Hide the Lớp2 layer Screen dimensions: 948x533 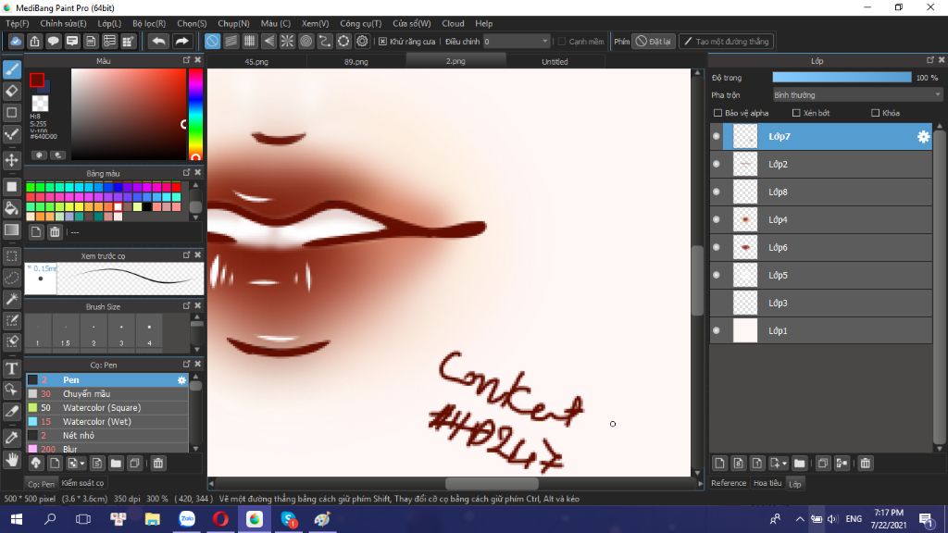click(x=717, y=165)
